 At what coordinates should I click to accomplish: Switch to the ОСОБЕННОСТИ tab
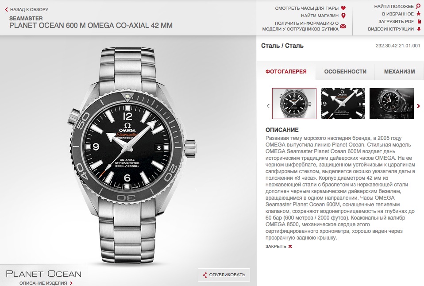point(345,71)
